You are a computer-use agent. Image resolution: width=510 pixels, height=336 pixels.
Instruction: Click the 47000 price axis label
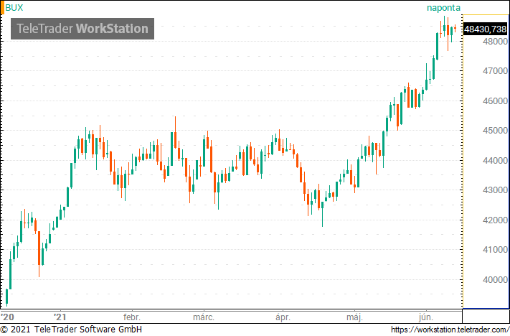[x=495, y=71]
